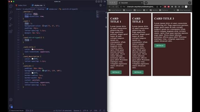Open the Extensions puzzle icon in browser

179,7
